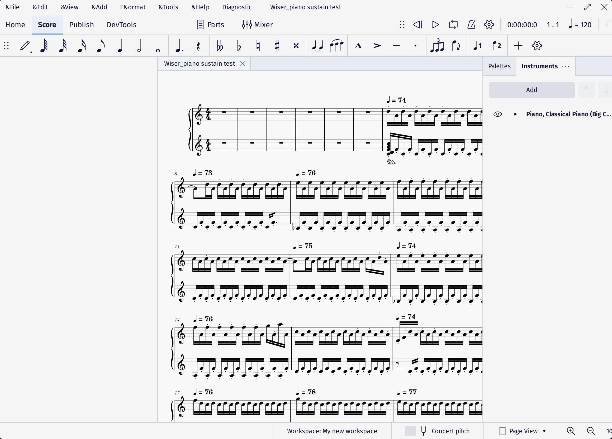
Task: Click the Add instrument button
Action: 531,90
